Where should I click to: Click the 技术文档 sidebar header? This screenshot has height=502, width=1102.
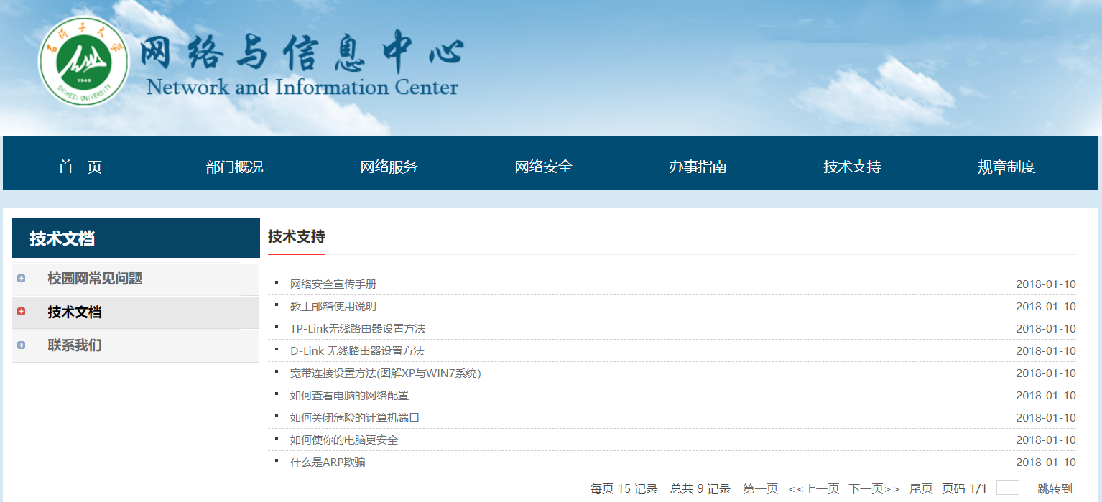pyautogui.click(x=136, y=238)
